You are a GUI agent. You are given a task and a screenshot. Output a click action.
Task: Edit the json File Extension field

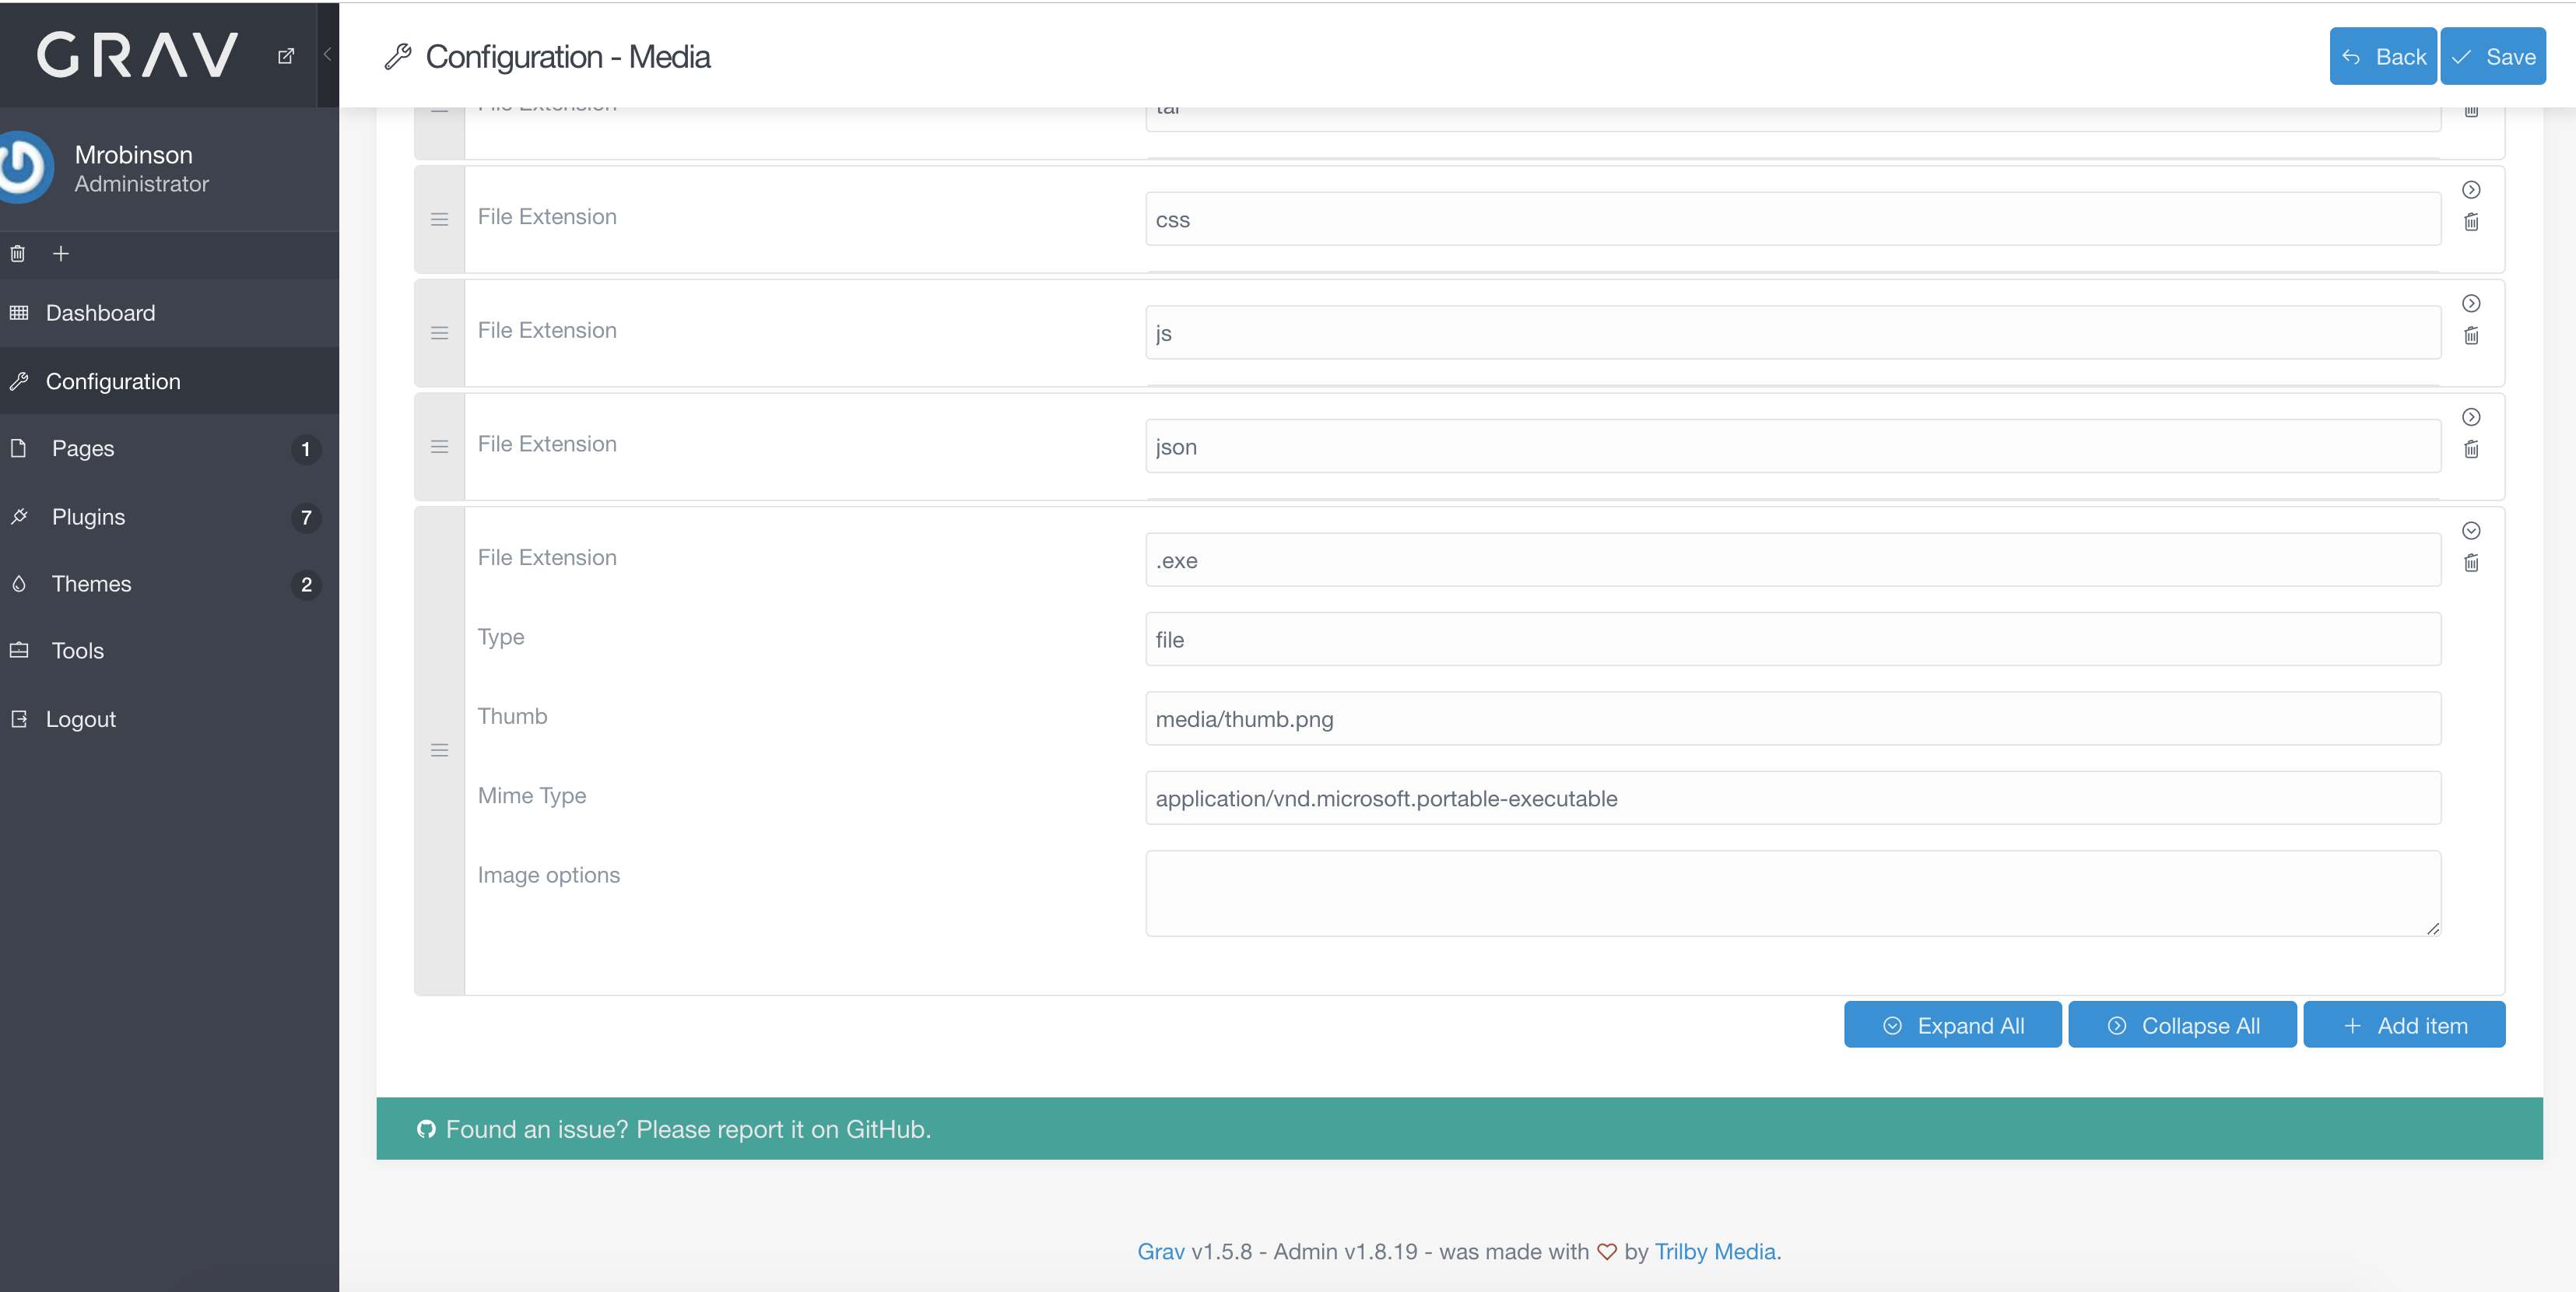coord(1792,446)
